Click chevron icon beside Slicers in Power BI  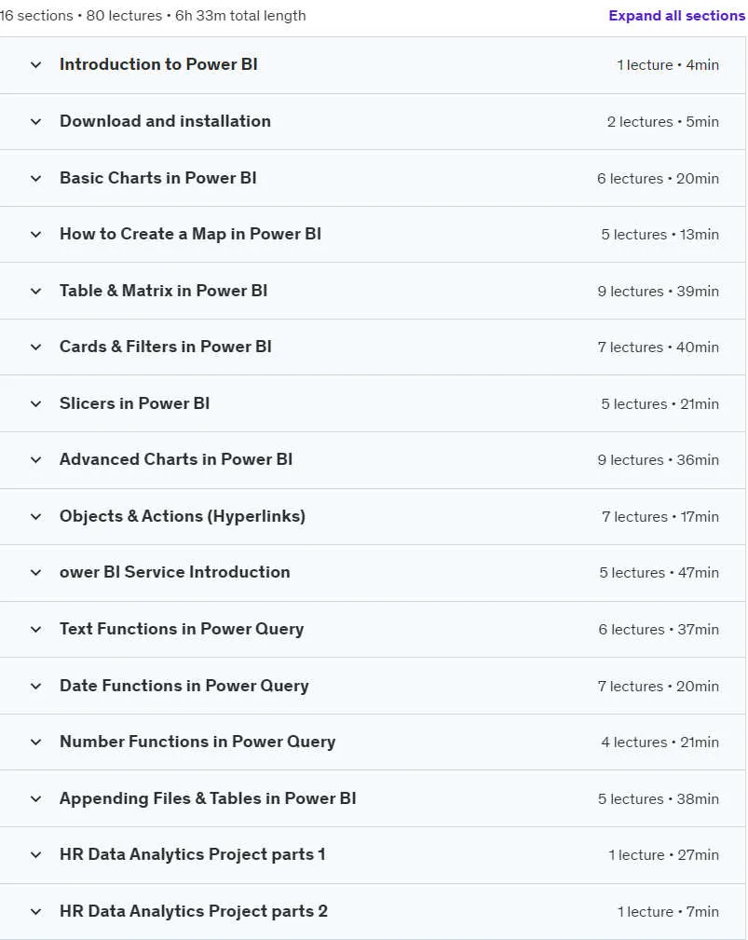[36, 404]
